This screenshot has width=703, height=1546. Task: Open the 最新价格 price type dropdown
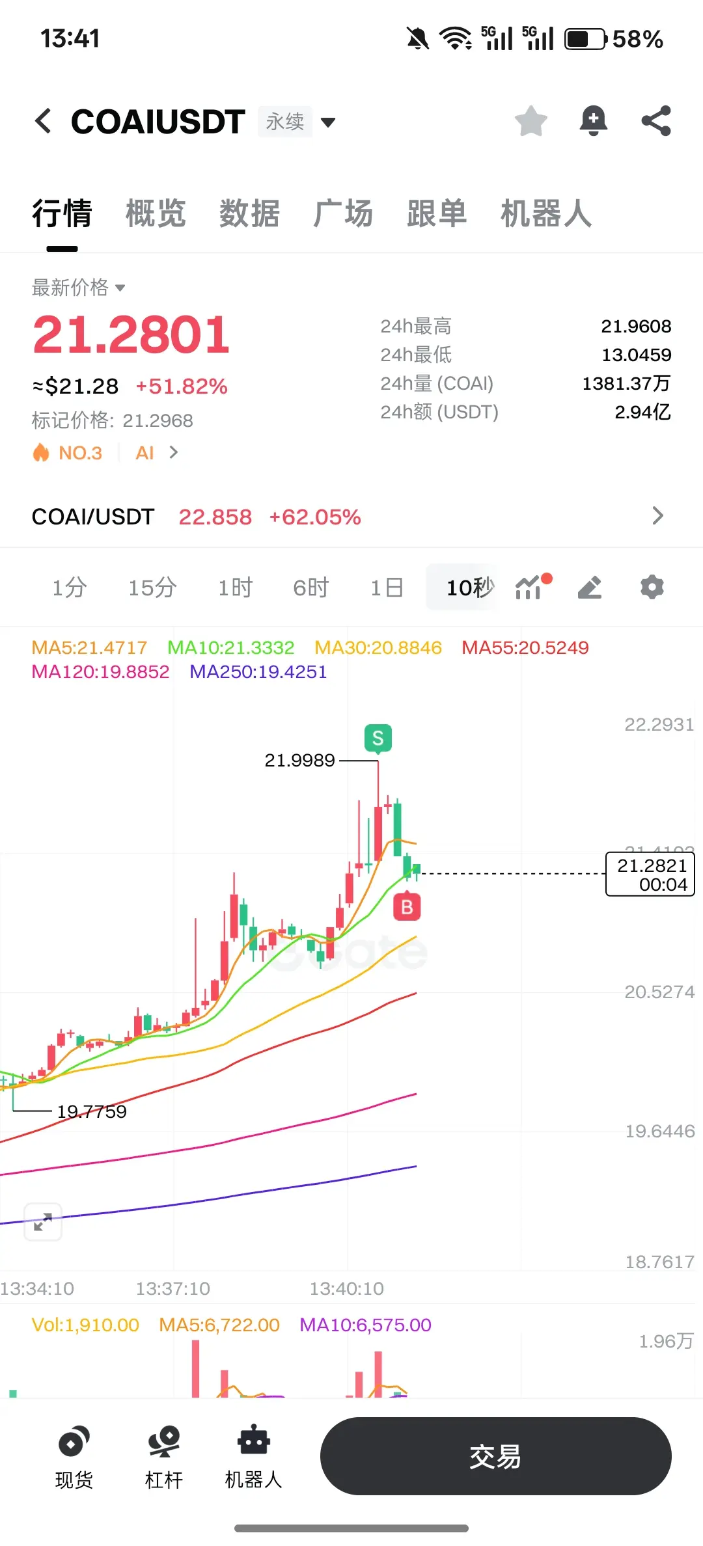pos(79,287)
